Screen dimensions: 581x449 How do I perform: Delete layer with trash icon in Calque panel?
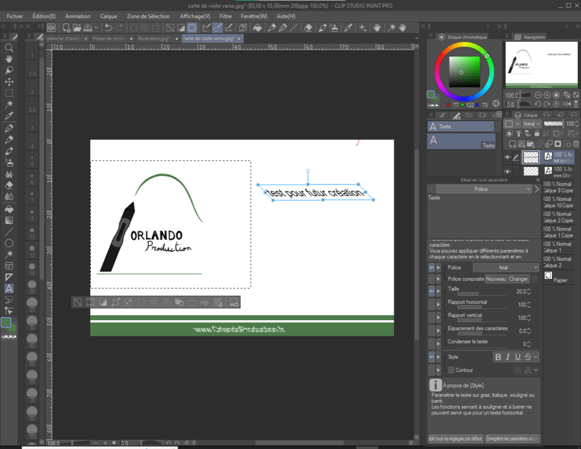click(x=576, y=144)
